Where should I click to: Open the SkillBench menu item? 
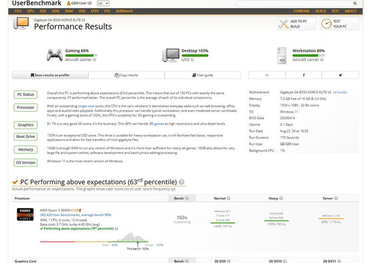coord(124,11)
